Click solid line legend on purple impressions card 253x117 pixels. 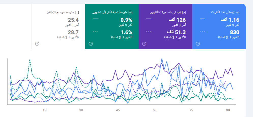click(x=149, y=19)
